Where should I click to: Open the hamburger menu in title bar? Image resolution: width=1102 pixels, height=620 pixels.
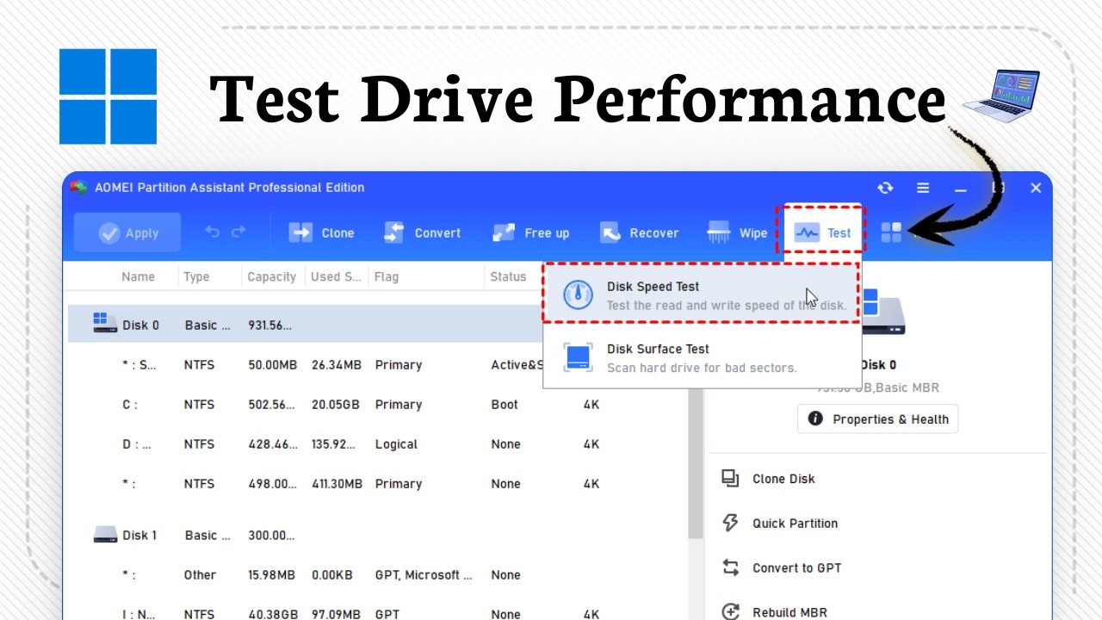(x=923, y=188)
